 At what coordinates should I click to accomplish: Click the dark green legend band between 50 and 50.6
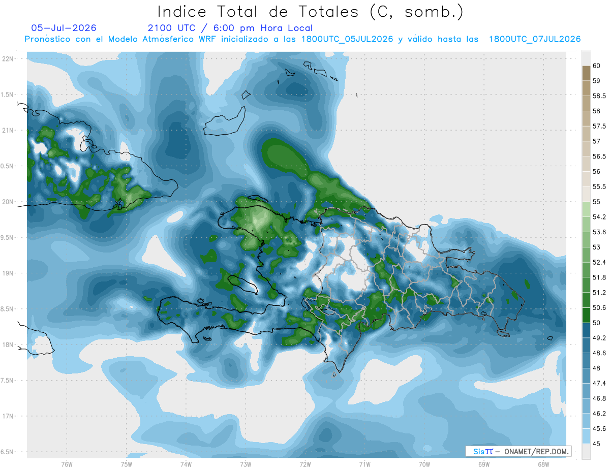[586, 316]
